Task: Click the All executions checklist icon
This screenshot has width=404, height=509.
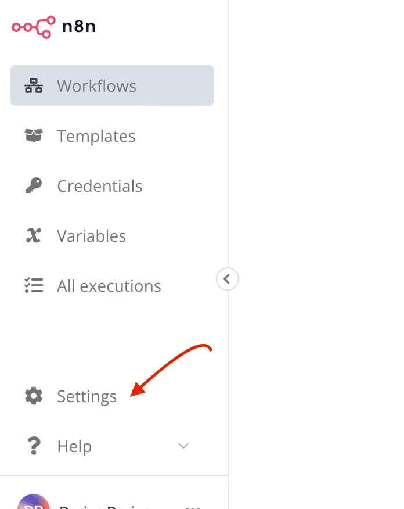Action: coord(34,286)
